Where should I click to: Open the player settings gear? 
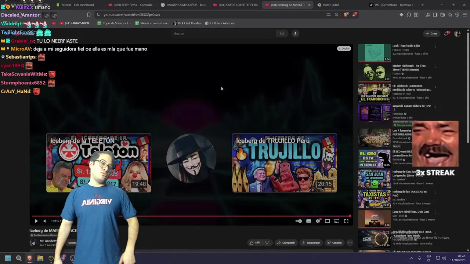point(318,221)
